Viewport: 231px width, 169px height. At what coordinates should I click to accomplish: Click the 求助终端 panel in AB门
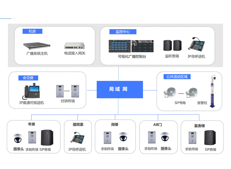(x=152, y=137)
